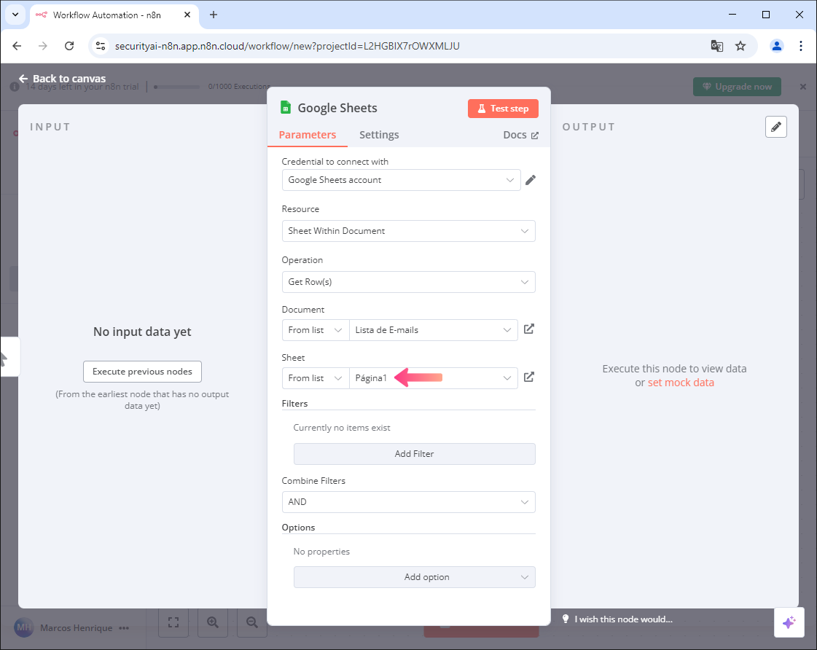This screenshot has height=650, width=817.
Task: Open the Resource dropdown showing Sheet Within Document
Action: click(408, 231)
